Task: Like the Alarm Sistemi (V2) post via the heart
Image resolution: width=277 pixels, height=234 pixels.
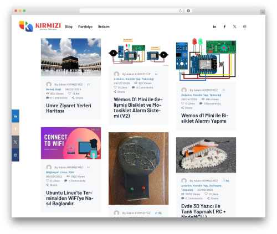Action: pos(115,87)
